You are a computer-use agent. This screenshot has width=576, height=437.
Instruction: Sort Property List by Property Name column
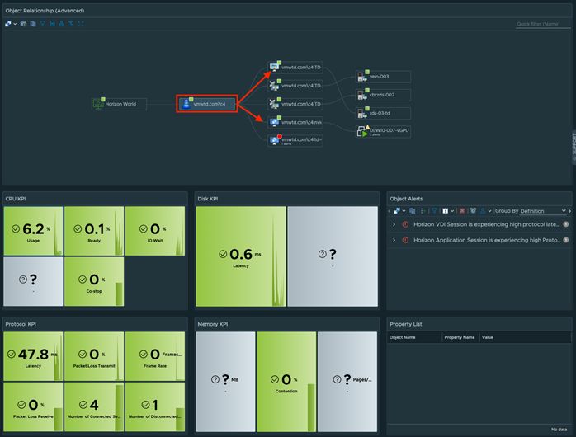tap(459, 337)
